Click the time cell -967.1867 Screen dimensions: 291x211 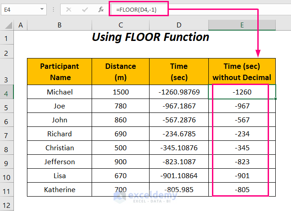pyautogui.click(x=179, y=106)
